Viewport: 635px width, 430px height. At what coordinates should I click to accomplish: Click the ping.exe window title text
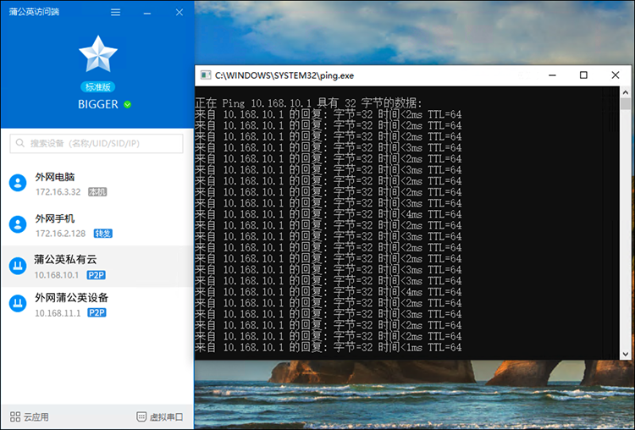[x=284, y=75]
